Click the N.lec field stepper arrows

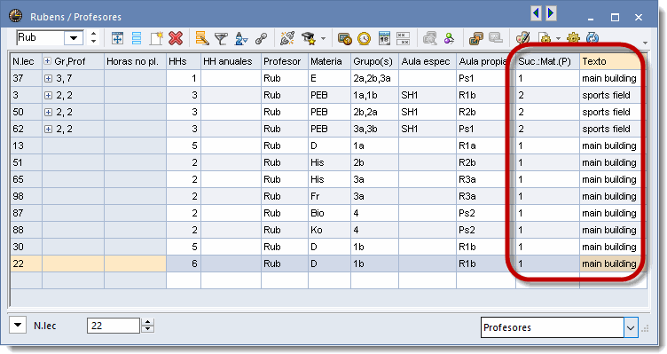(x=147, y=326)
